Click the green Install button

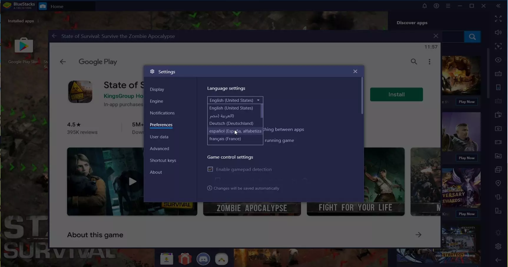click(x=396, y=94)
